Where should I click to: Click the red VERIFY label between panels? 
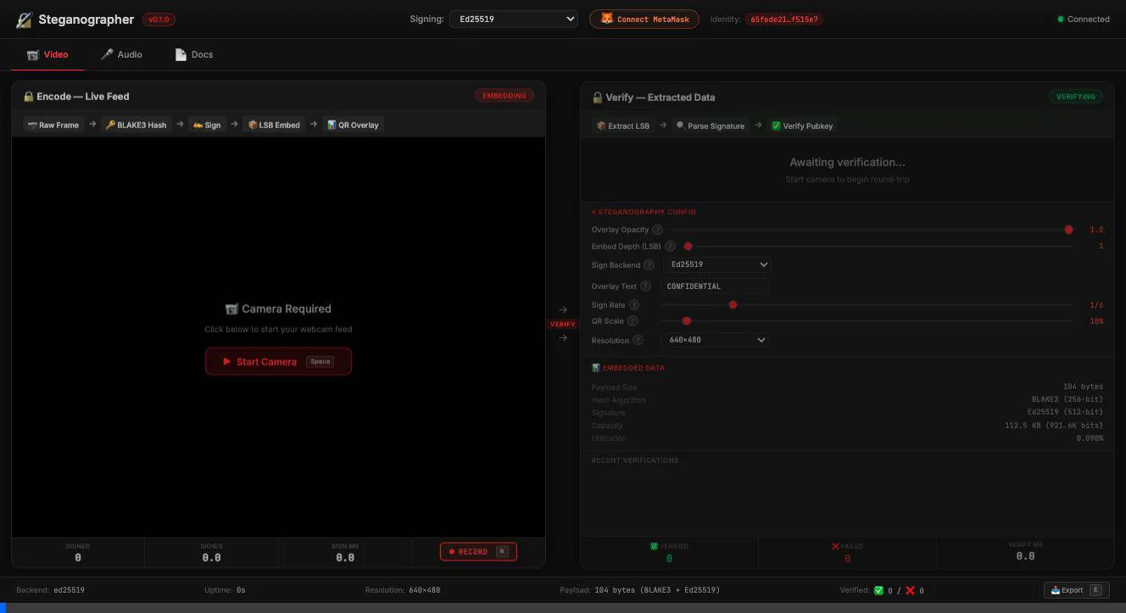tap(563, 324)
